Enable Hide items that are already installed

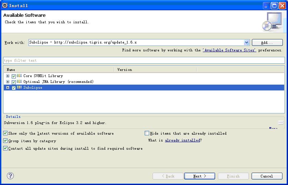point(147,133)
